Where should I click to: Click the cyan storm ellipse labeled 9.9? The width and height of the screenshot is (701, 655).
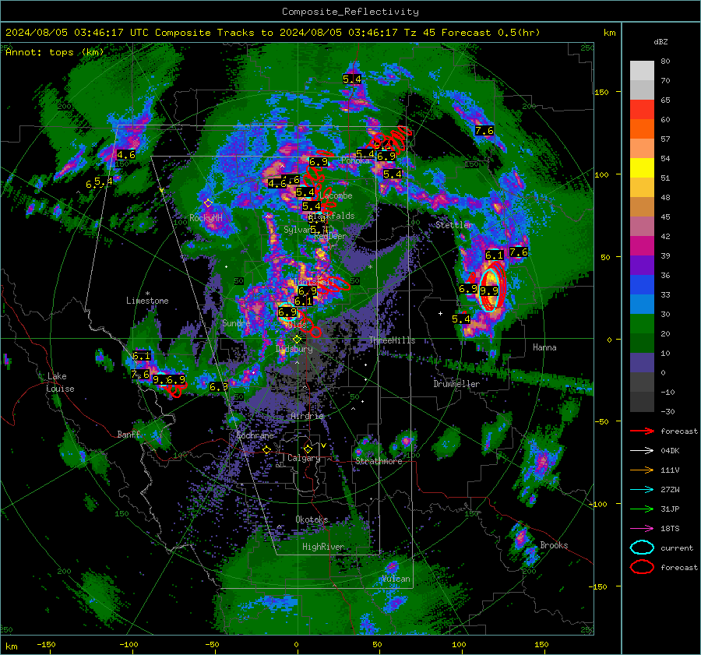490,290
